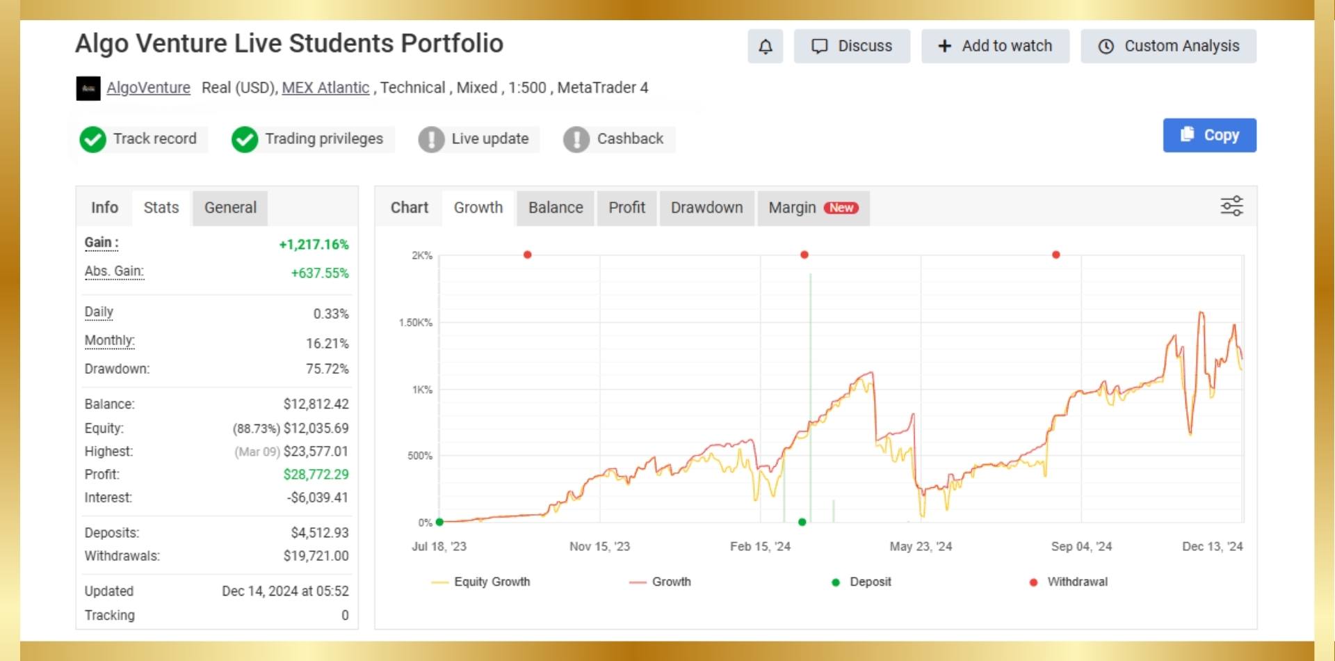Open Custom Analysis
Screen dimensions: 1335x661
[1168, 47]
